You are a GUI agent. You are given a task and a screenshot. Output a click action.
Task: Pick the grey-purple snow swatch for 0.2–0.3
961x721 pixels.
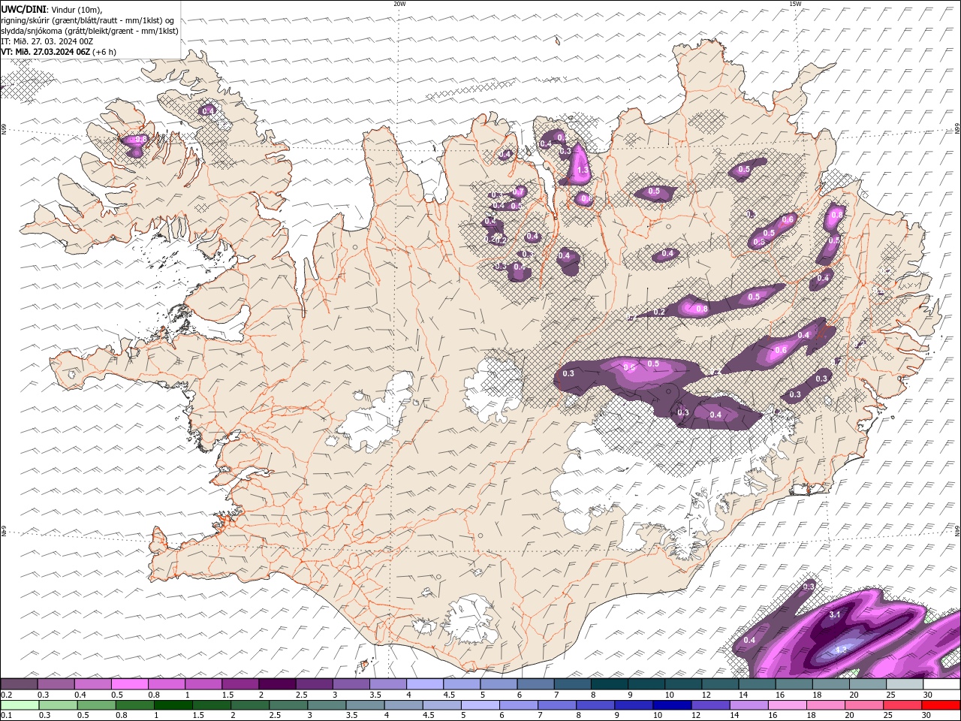(x=19, y=684)
